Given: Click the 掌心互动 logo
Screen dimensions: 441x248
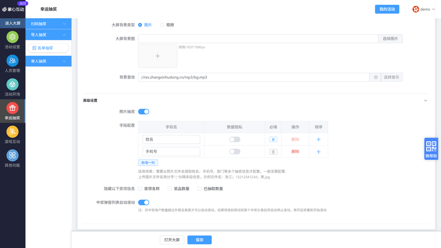Looking at the screenshot, I should tap(13, 9).
